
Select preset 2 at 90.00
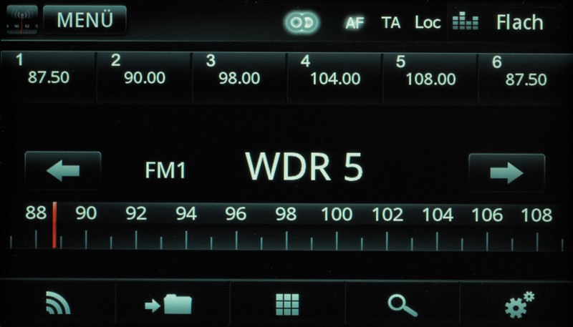[x=144, y=78]
